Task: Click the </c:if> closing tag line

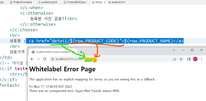Action: click(x=8, y=80)
